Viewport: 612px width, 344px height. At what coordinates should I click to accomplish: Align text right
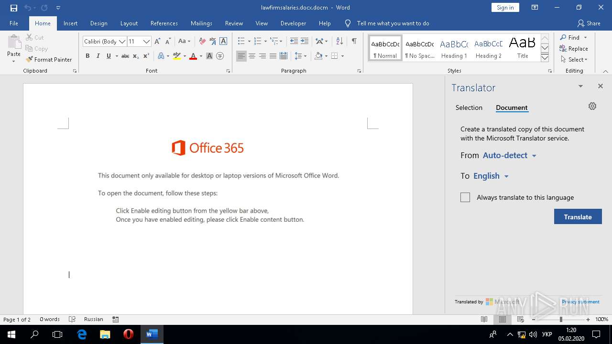[x=262, y=56]
